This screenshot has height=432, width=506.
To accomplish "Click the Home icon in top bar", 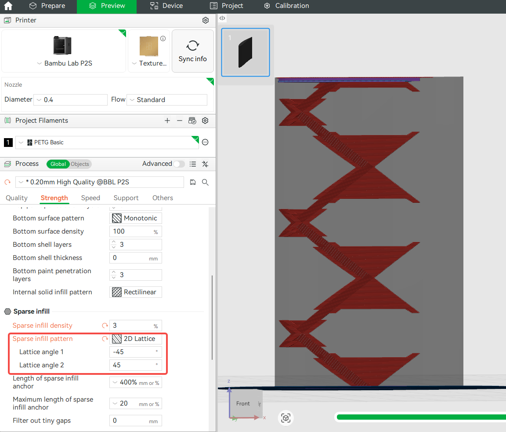I will pos(8,6).
